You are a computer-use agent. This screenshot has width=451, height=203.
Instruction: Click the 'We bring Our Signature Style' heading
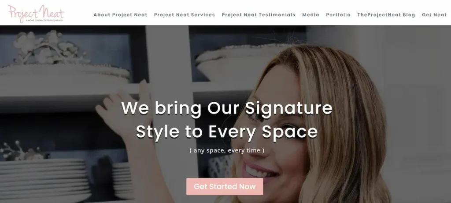227,120
